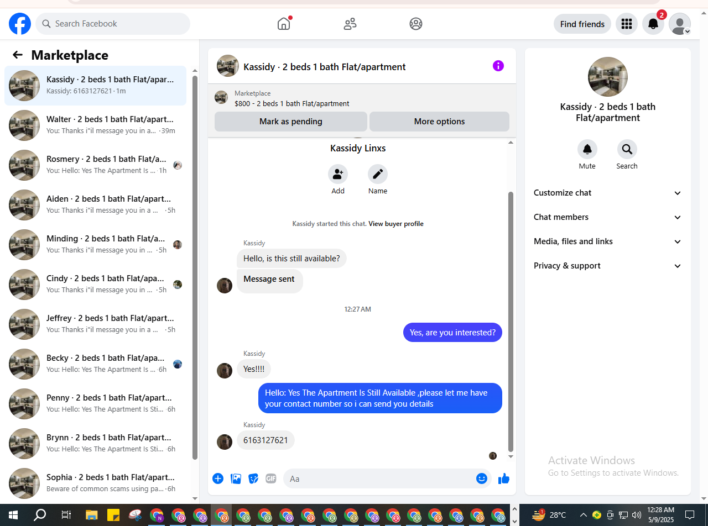The height and width of the screenshot is (526, 708).
Task: Open Sophia's conversation in the list
Action: pos(95,483)
